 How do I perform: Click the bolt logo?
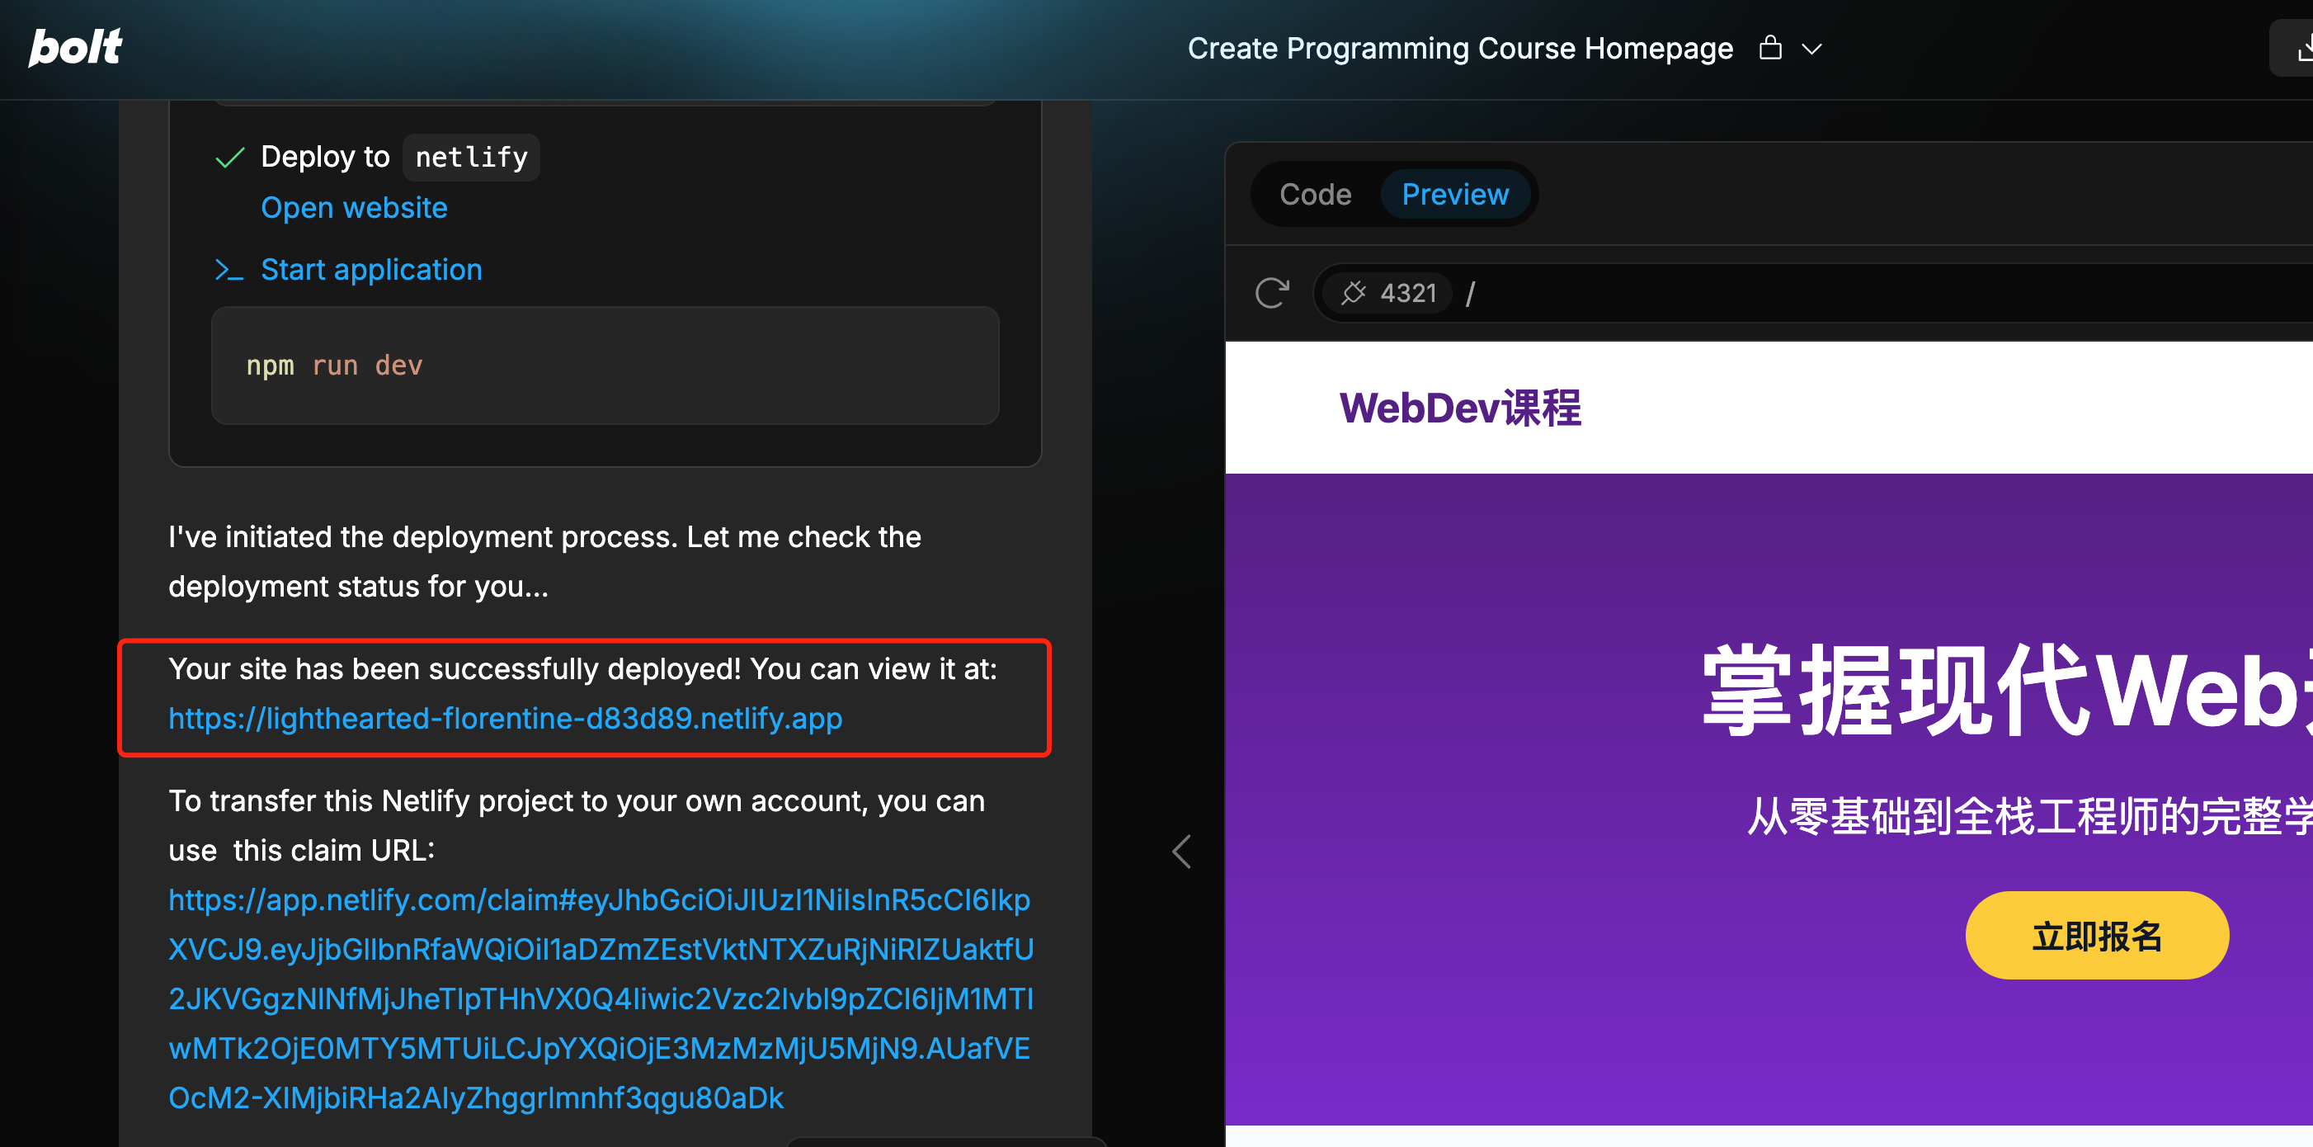click(75, 47)
